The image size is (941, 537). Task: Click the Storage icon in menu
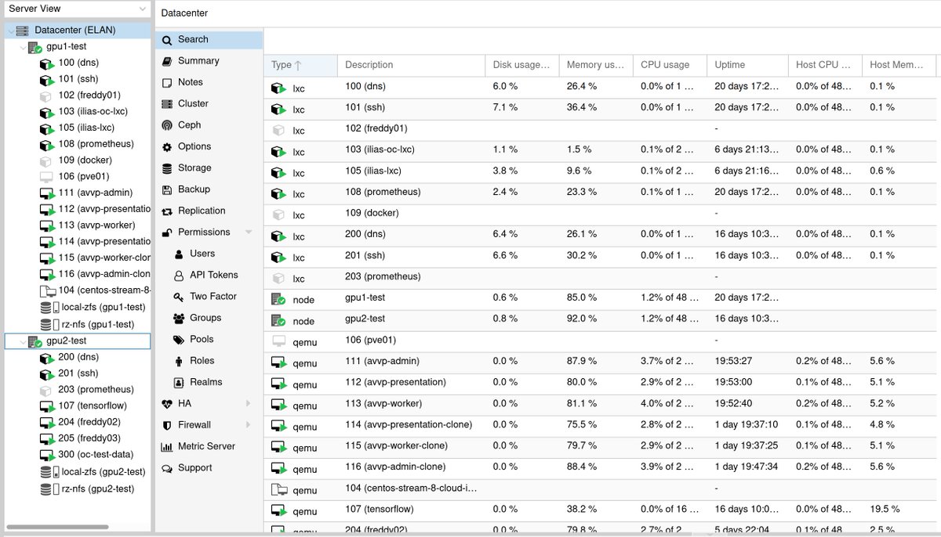coord(166,168)
